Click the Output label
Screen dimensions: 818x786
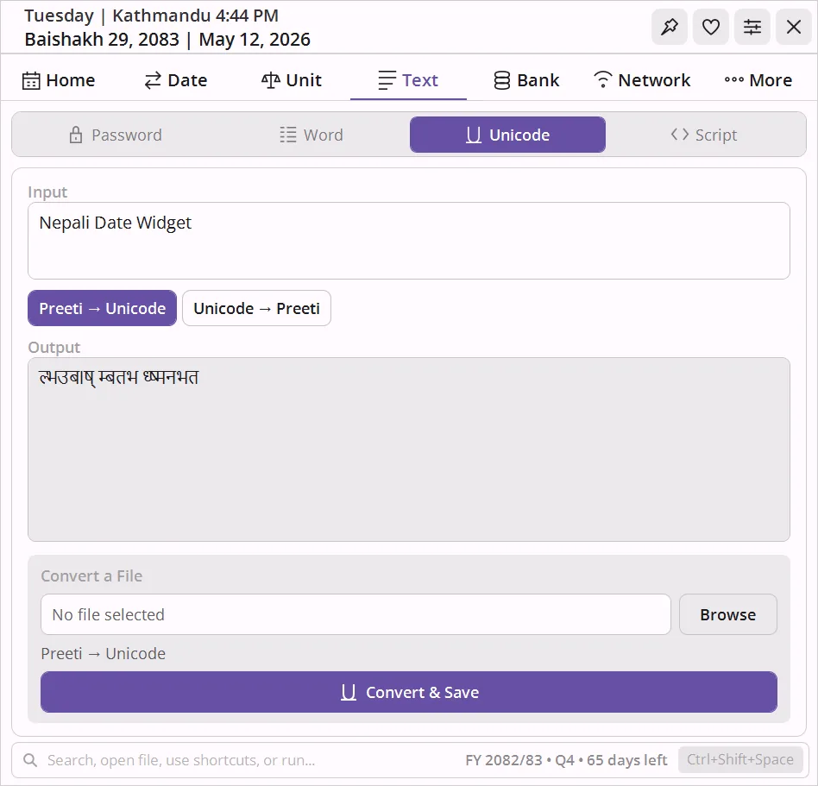[x=53, y=348]
